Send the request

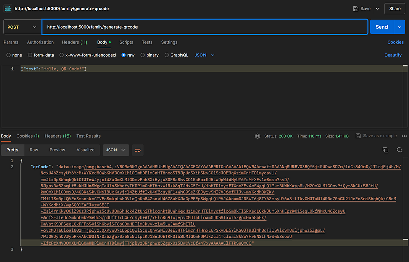tap(381, 27)
